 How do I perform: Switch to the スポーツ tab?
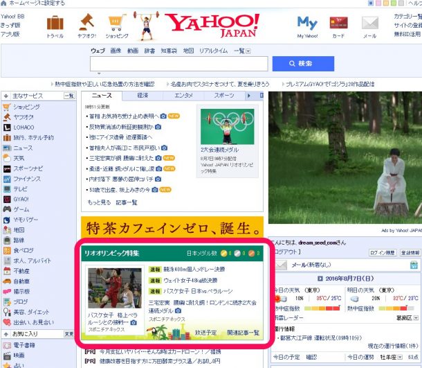click(224, 96)
